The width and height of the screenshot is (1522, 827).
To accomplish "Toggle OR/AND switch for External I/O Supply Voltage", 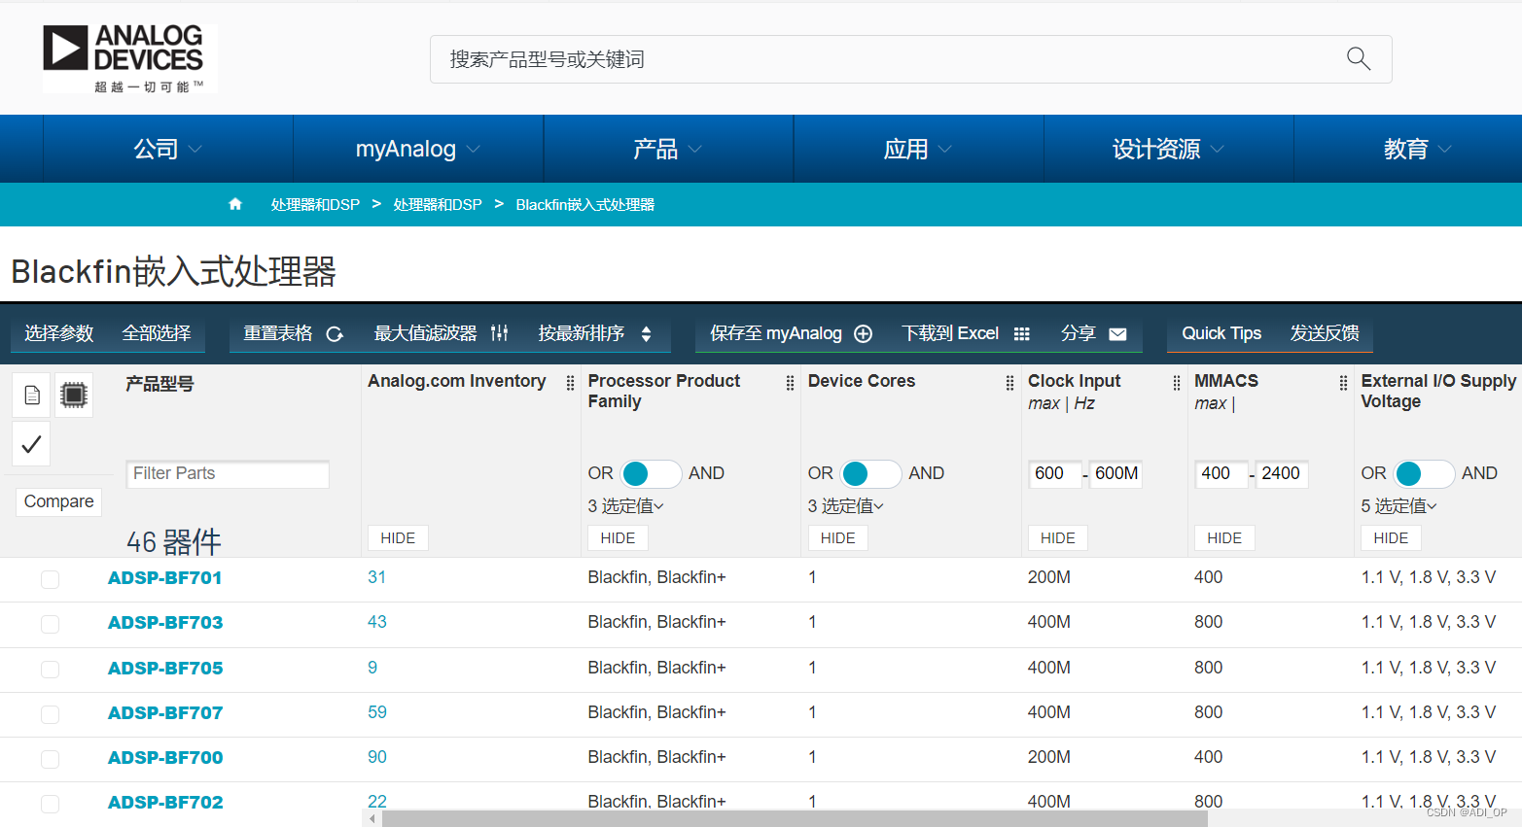I will click(x=1424, y=473).
